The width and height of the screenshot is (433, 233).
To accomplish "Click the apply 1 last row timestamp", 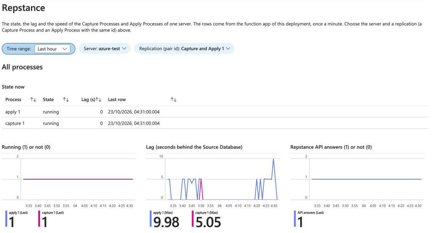I will point(134,112).
